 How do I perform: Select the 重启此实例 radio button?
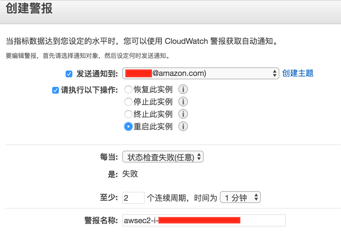(x=128, y=126)
